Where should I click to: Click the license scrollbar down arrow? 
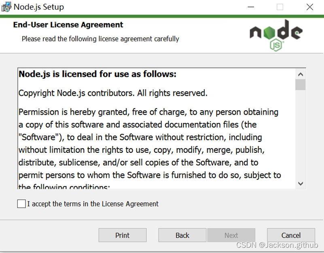point(300,183)
